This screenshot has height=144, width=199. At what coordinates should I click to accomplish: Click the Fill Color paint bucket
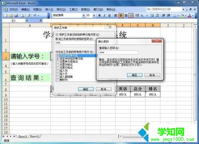[182, 16]
